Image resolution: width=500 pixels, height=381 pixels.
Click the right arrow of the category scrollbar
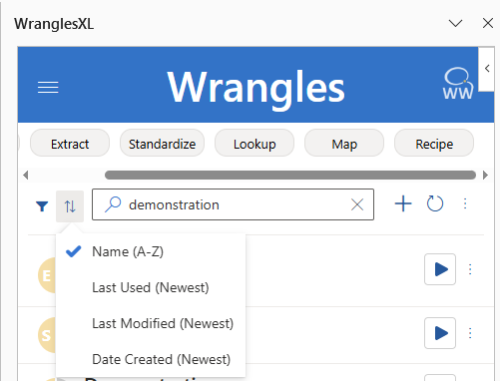pyautogui.click(x=485, y=175)
